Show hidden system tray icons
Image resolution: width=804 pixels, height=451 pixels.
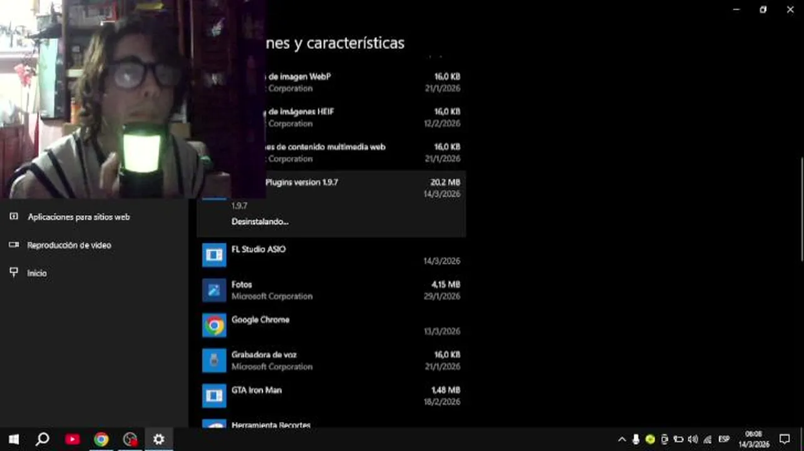[x=622, y=439]
